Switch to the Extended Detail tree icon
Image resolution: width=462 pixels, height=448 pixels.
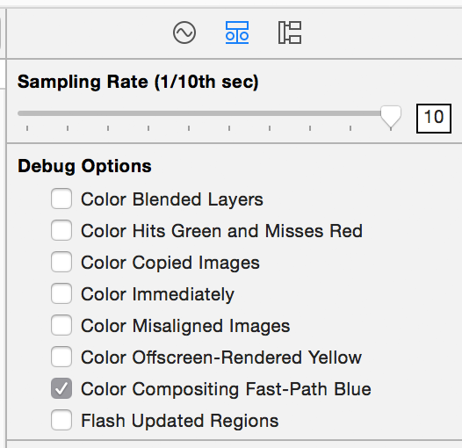(x=290, y=33)
